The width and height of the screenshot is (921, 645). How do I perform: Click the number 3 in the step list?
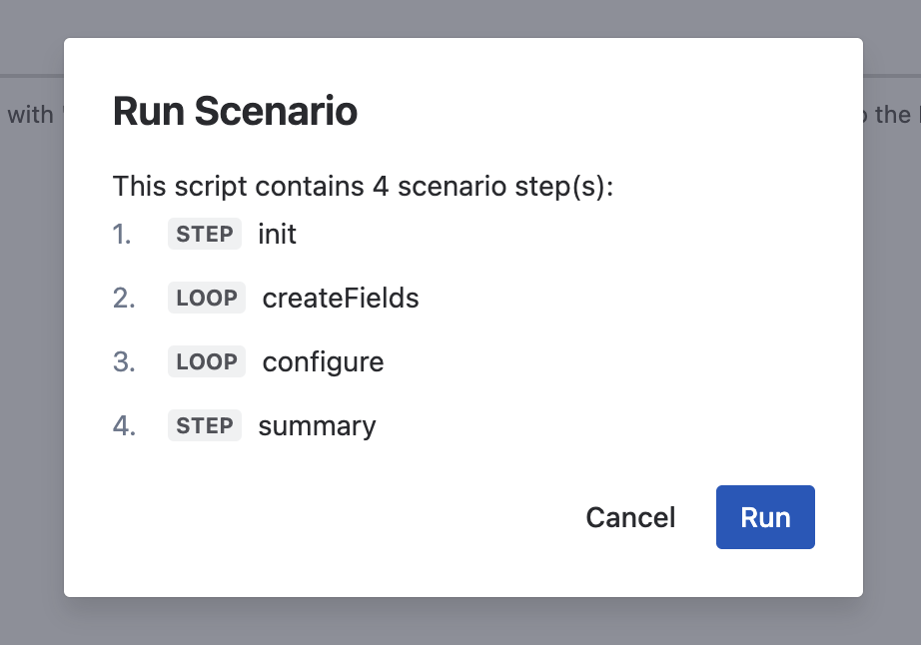pos(124,361)
